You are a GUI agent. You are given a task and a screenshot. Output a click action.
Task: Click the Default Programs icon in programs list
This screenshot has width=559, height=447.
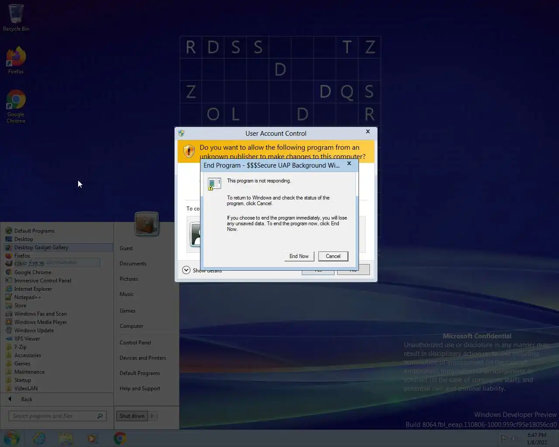click(x=8, y=231)
